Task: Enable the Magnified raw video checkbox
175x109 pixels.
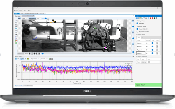Action: (x=137, y=32)
